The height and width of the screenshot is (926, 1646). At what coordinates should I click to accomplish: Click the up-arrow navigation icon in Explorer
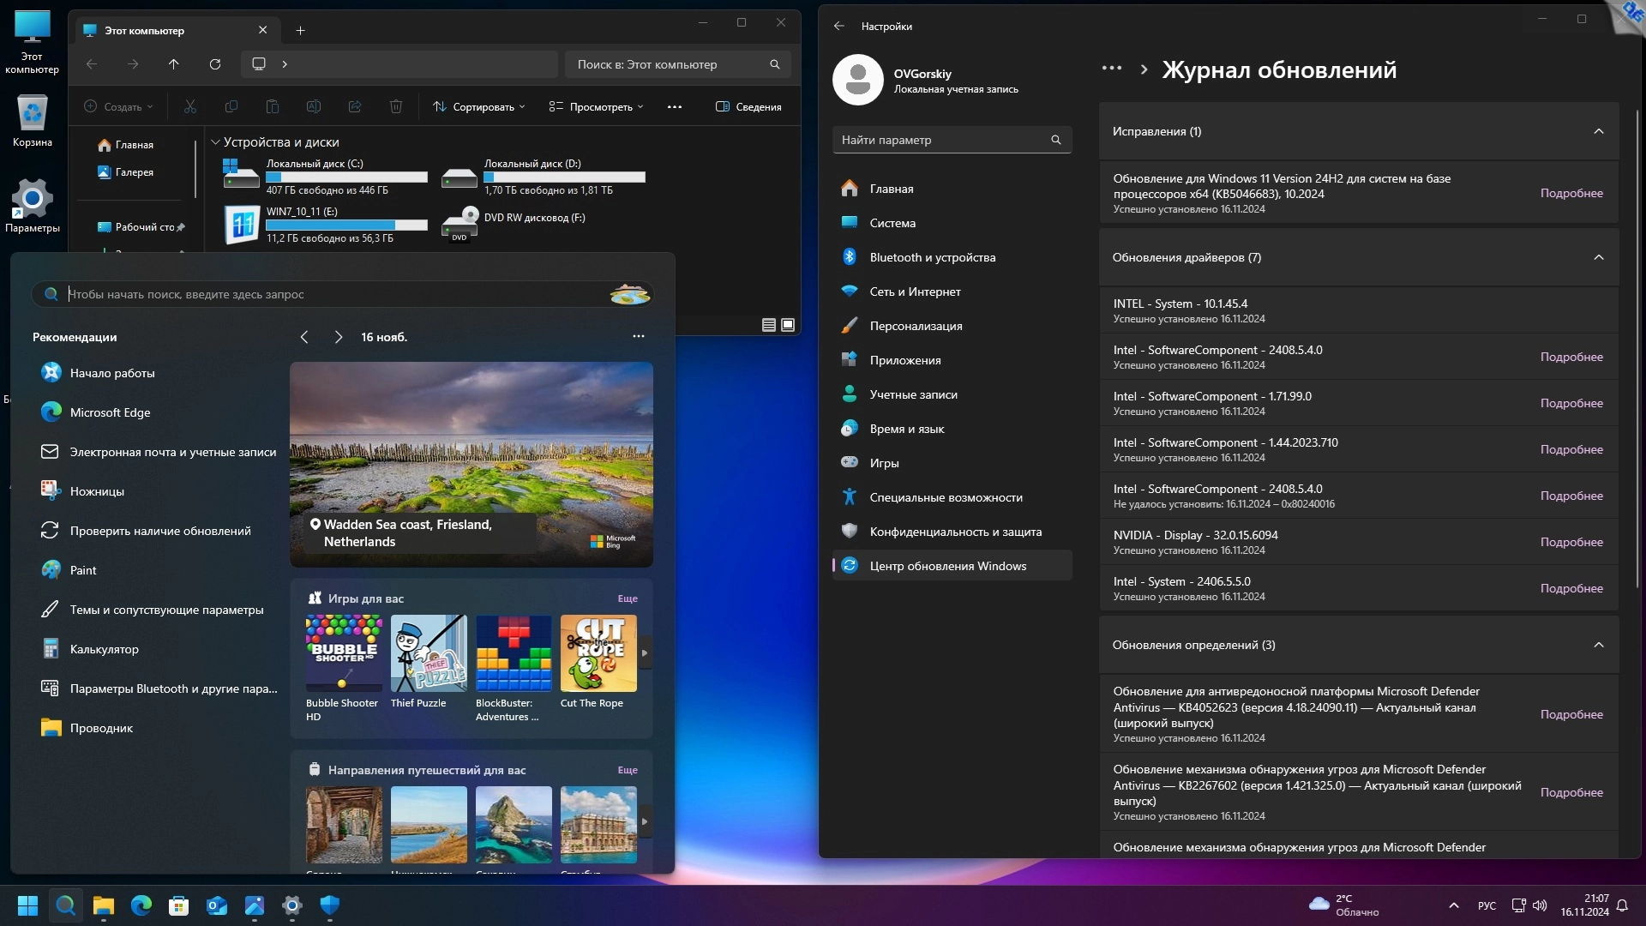coord(174,64)
